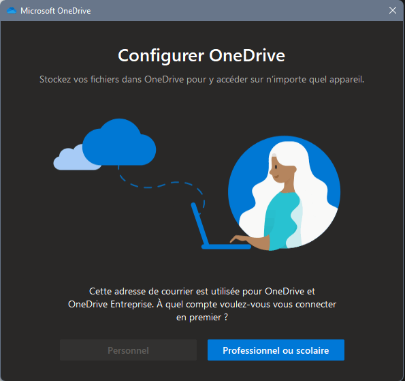Select the greyed-out Personnel button
This screenshot has width=405, height=381.
(x=128, y=350)
